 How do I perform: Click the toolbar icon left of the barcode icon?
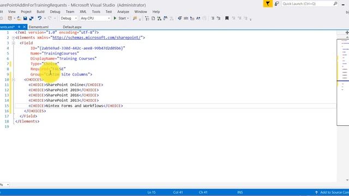tap(179, 19)
